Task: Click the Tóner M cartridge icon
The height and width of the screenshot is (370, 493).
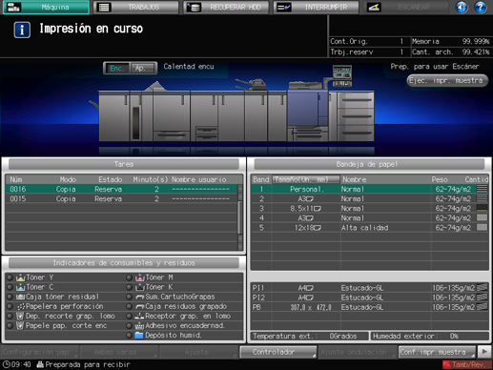Action: coord(140,277)
